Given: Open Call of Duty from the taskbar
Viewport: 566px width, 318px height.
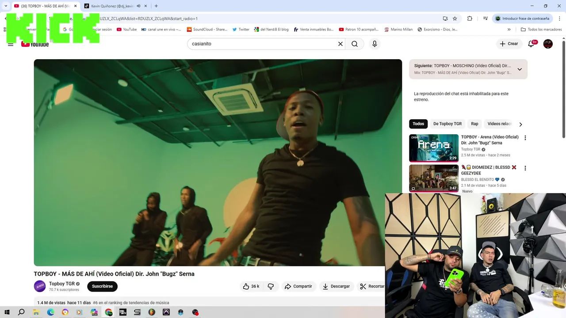Looking at the screenshot, I should coord(123,312).
